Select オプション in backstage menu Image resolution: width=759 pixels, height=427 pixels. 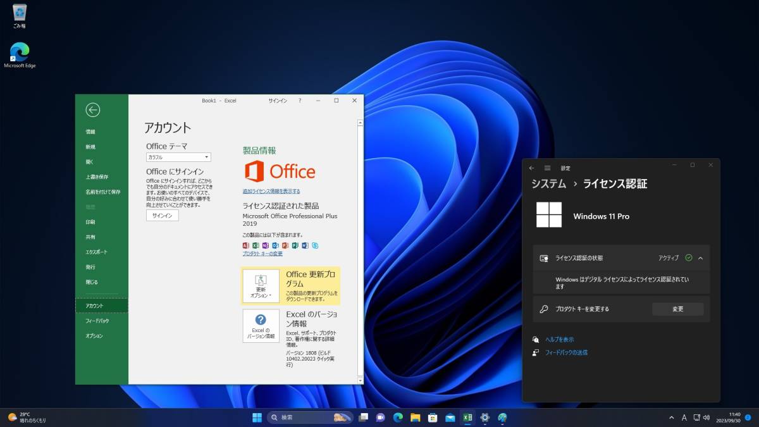(94, 336)
